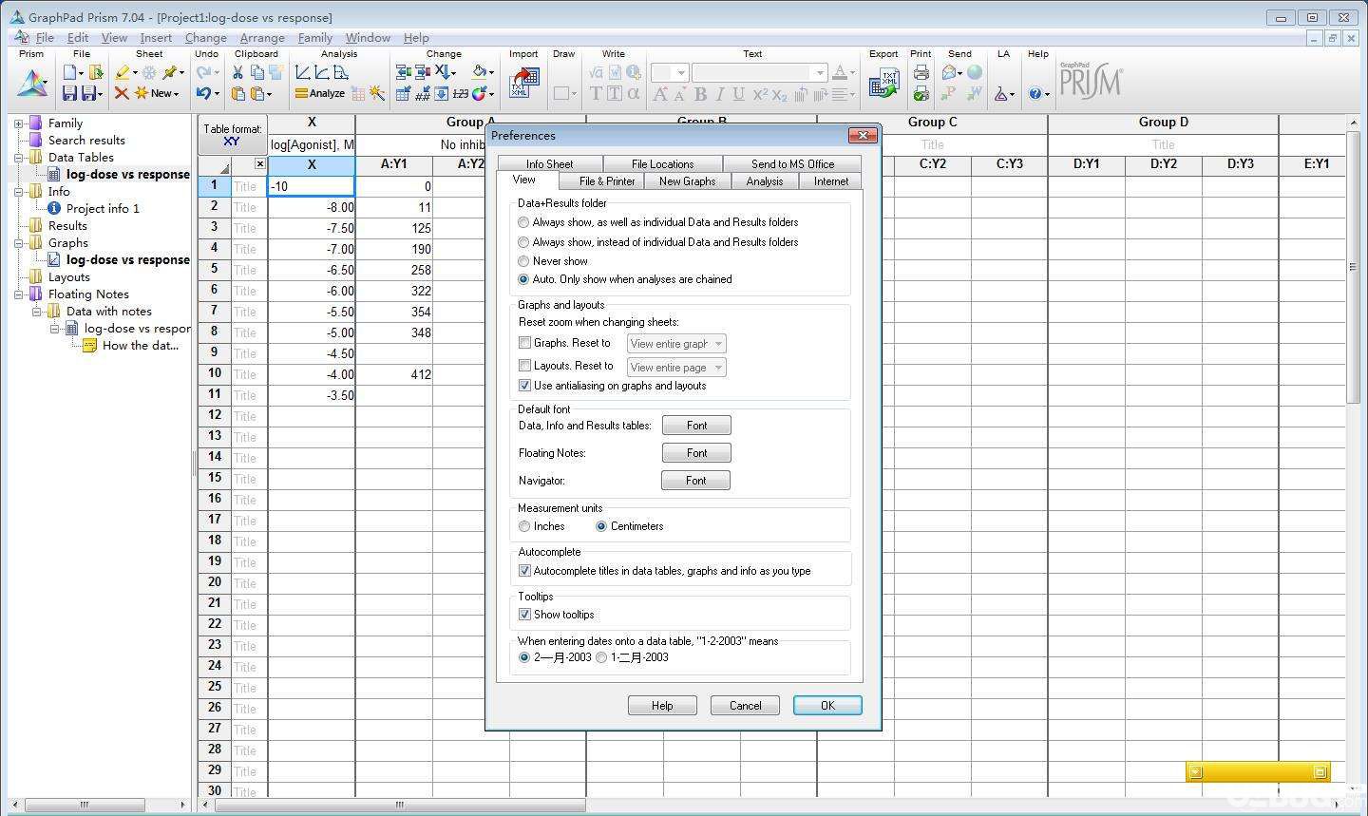Click the paint bucket fill icon
1368x816 pixels.
(480, 71)
